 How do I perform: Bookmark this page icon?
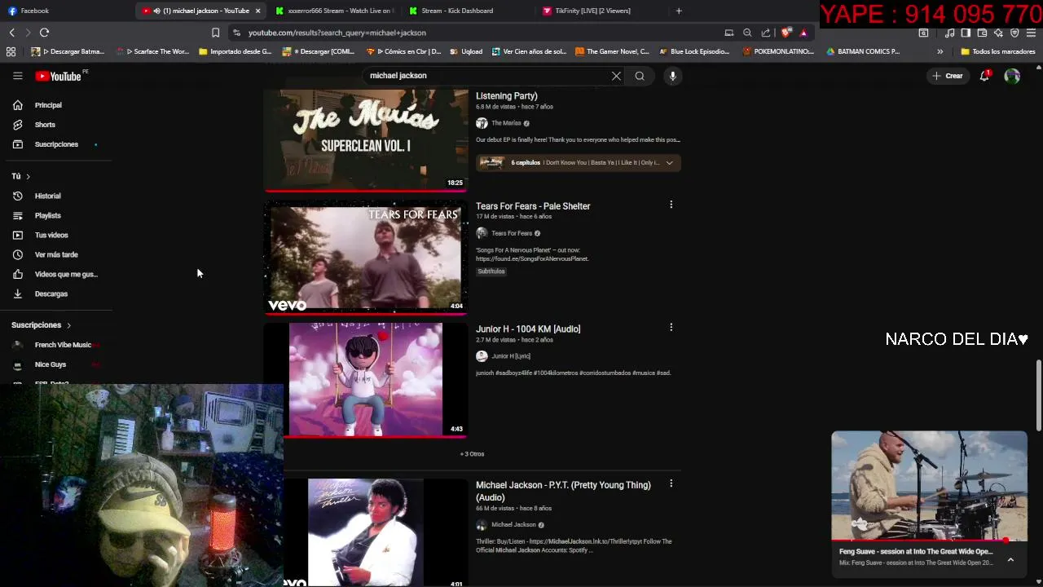pos(215,33)
